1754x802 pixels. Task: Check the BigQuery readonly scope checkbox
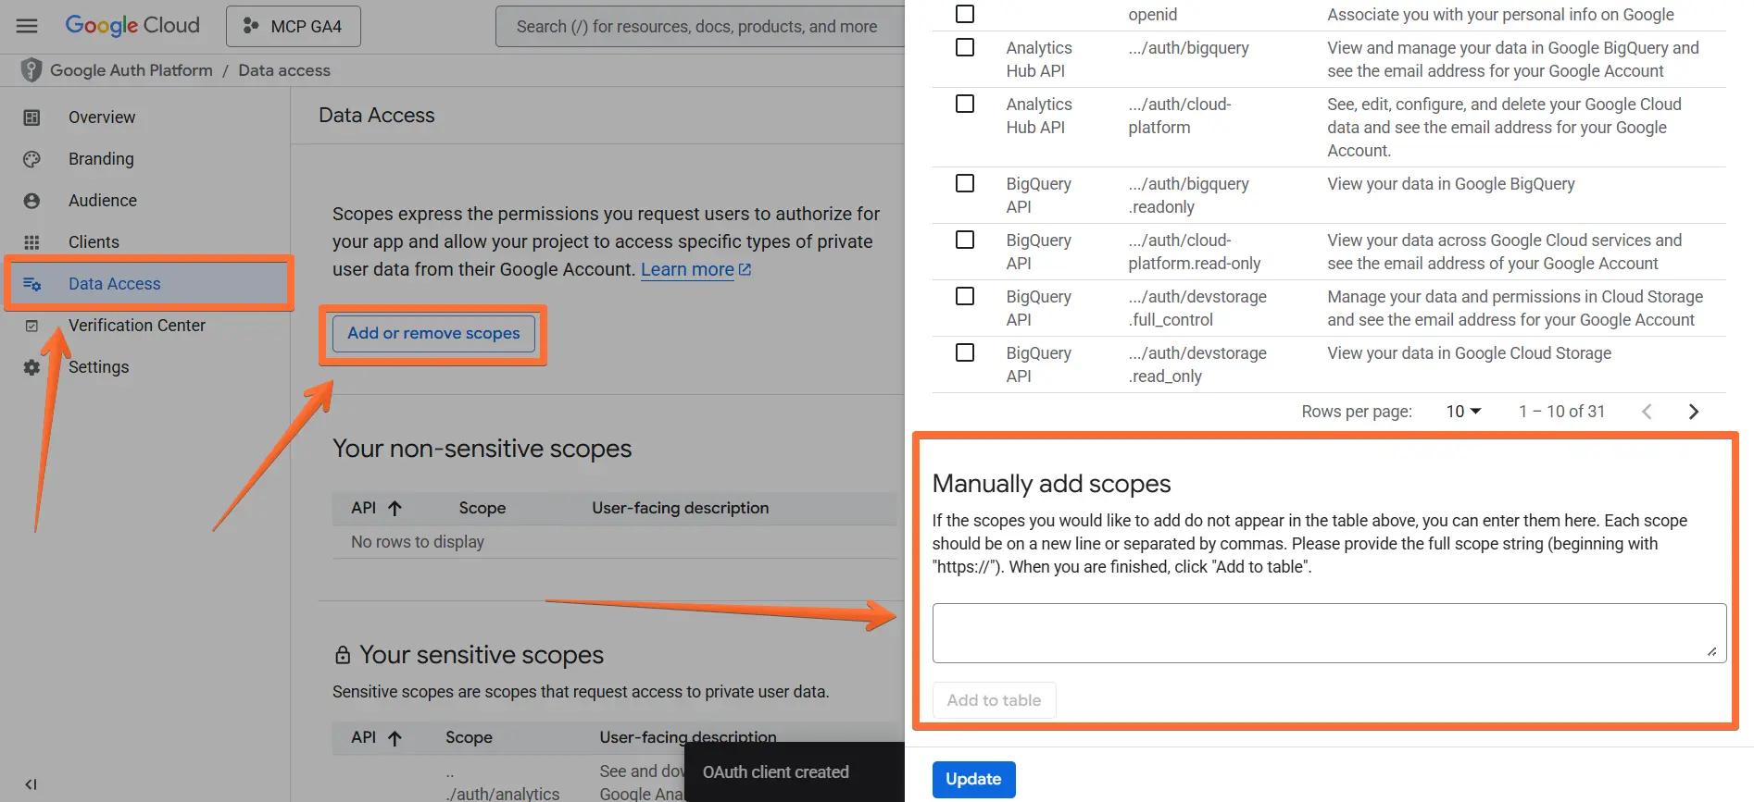coord(965,183)
